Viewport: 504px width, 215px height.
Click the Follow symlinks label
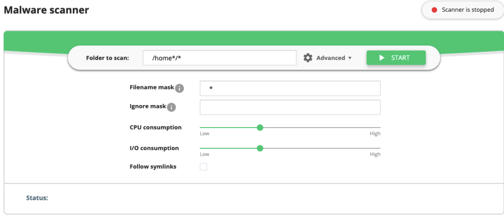[x=153, y=166]
